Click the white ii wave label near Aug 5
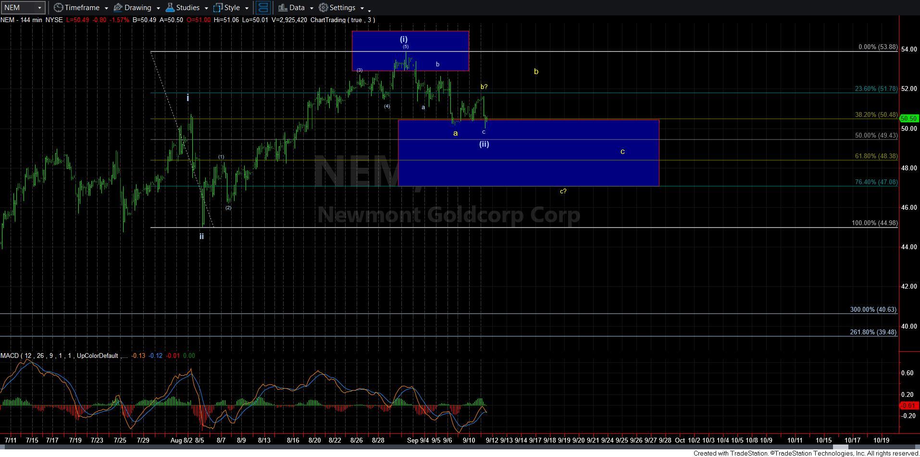Image resolution: width=920 pixels, height=457 pixels. 201,236
